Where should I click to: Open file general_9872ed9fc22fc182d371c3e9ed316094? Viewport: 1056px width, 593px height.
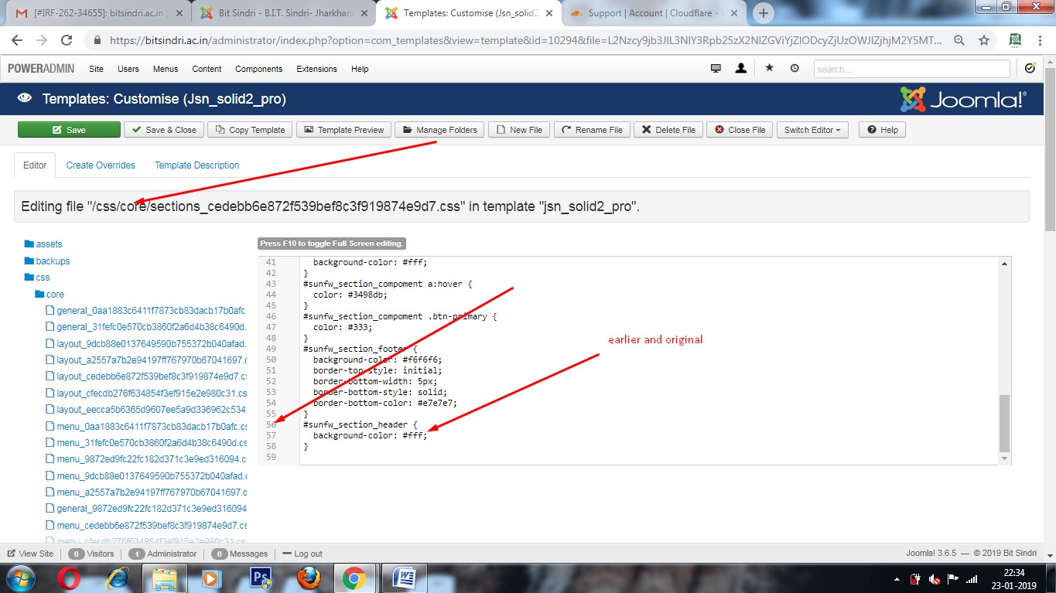coord(146,509)
